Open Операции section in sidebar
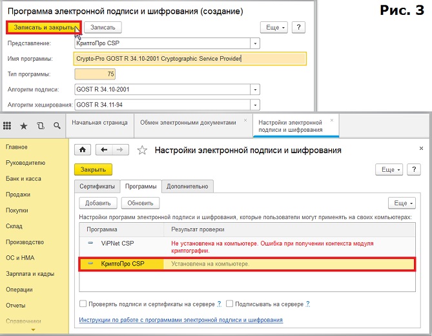Image resolution: width=432 pixels, height=336 pixels. point(19,289)
